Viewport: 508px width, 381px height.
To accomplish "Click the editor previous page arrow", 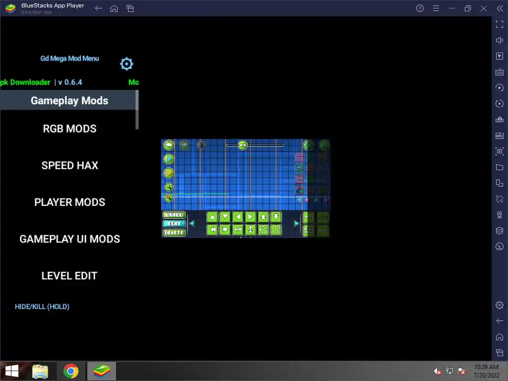I will coord(192,224).
